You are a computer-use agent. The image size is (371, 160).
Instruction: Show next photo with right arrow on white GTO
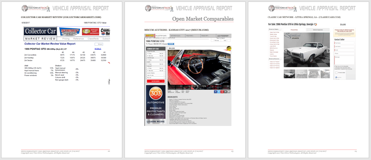[328, 50]
